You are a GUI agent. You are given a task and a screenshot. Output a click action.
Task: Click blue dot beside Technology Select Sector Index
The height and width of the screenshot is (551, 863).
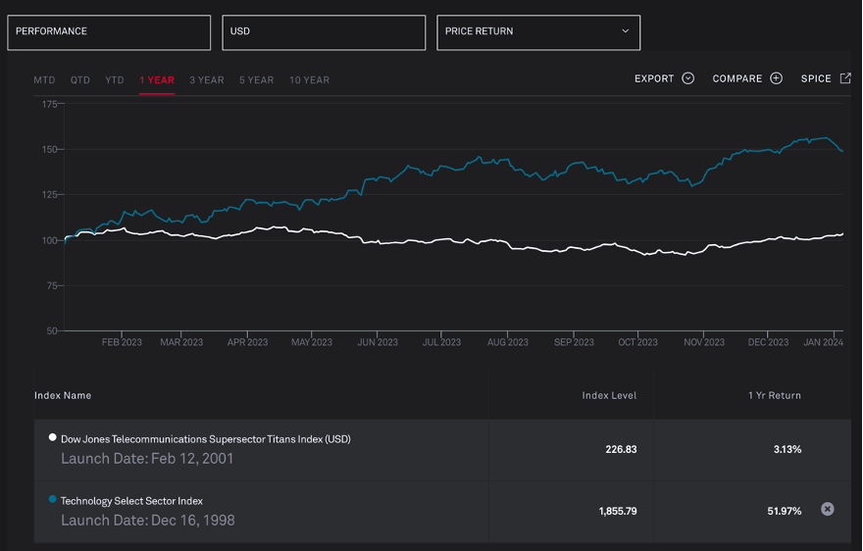pyautogui.click(x=53, y=499)
